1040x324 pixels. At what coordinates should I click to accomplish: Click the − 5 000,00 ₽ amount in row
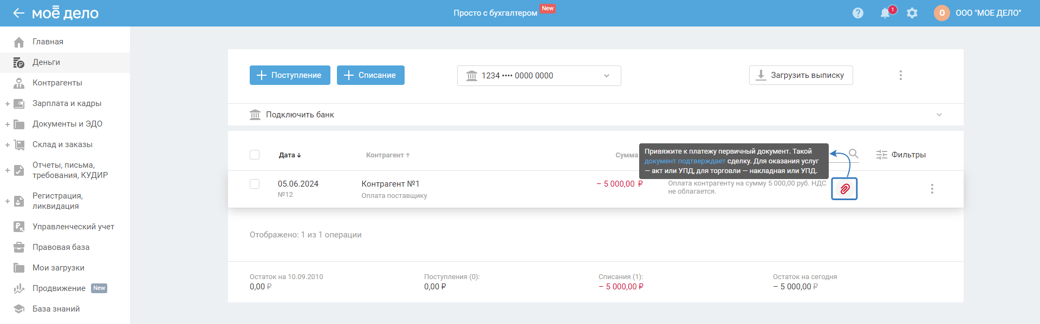click(620, 184)
